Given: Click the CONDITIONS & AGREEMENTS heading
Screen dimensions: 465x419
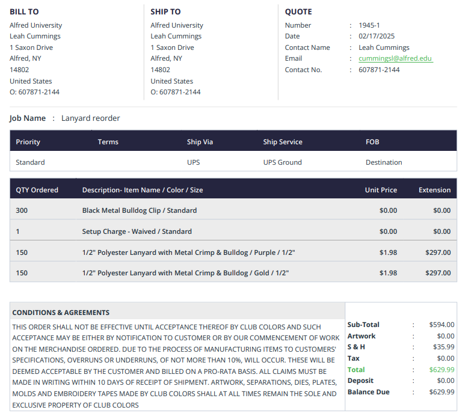Looking at the screenshot, I should click(x=61, y=313).
